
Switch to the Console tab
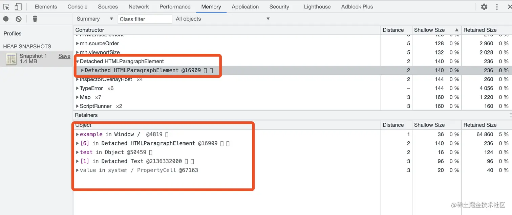[x=77, y=7]
